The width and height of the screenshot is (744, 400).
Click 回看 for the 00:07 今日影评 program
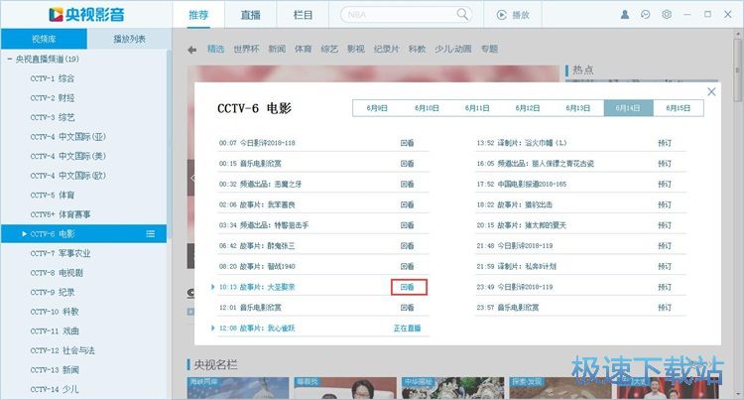(407, 143)
